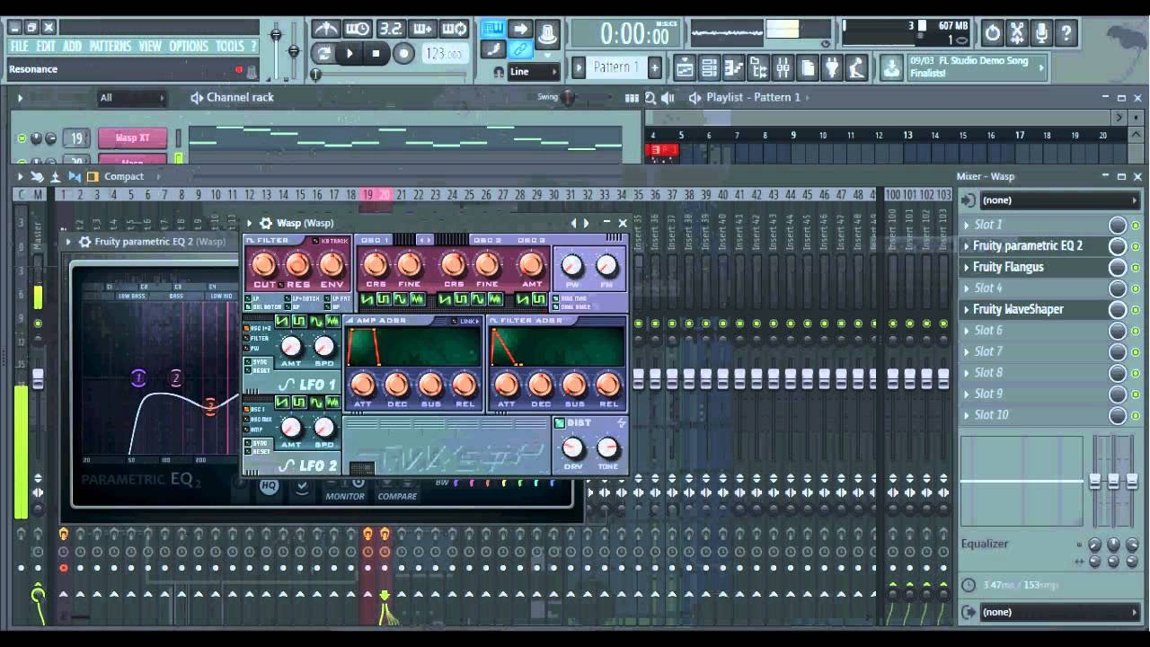Click the plugin picker plug icon
Screen dimensions: 1150x647
pyautogui.click(x=832, y=67)
